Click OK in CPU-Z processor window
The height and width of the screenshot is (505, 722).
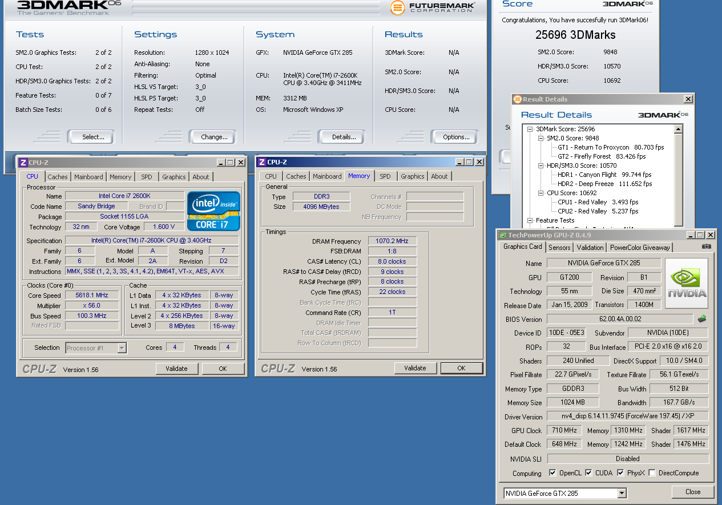pyautogui.click(x=223, y=369)
